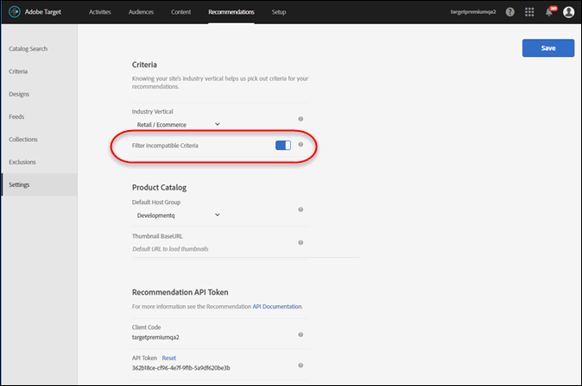Click help icon beside Industry Vertical
582x386 pixels.
300,119
